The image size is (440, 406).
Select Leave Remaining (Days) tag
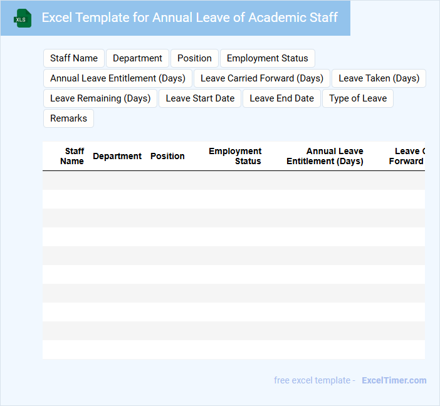[x=100, y=98]
